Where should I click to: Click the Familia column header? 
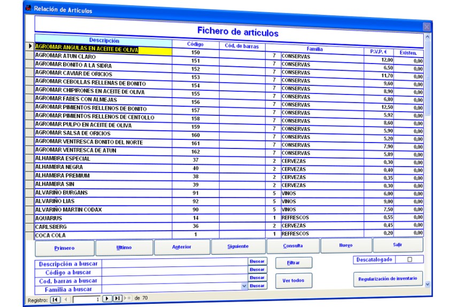pyautogui.click(x=314, y=49)
